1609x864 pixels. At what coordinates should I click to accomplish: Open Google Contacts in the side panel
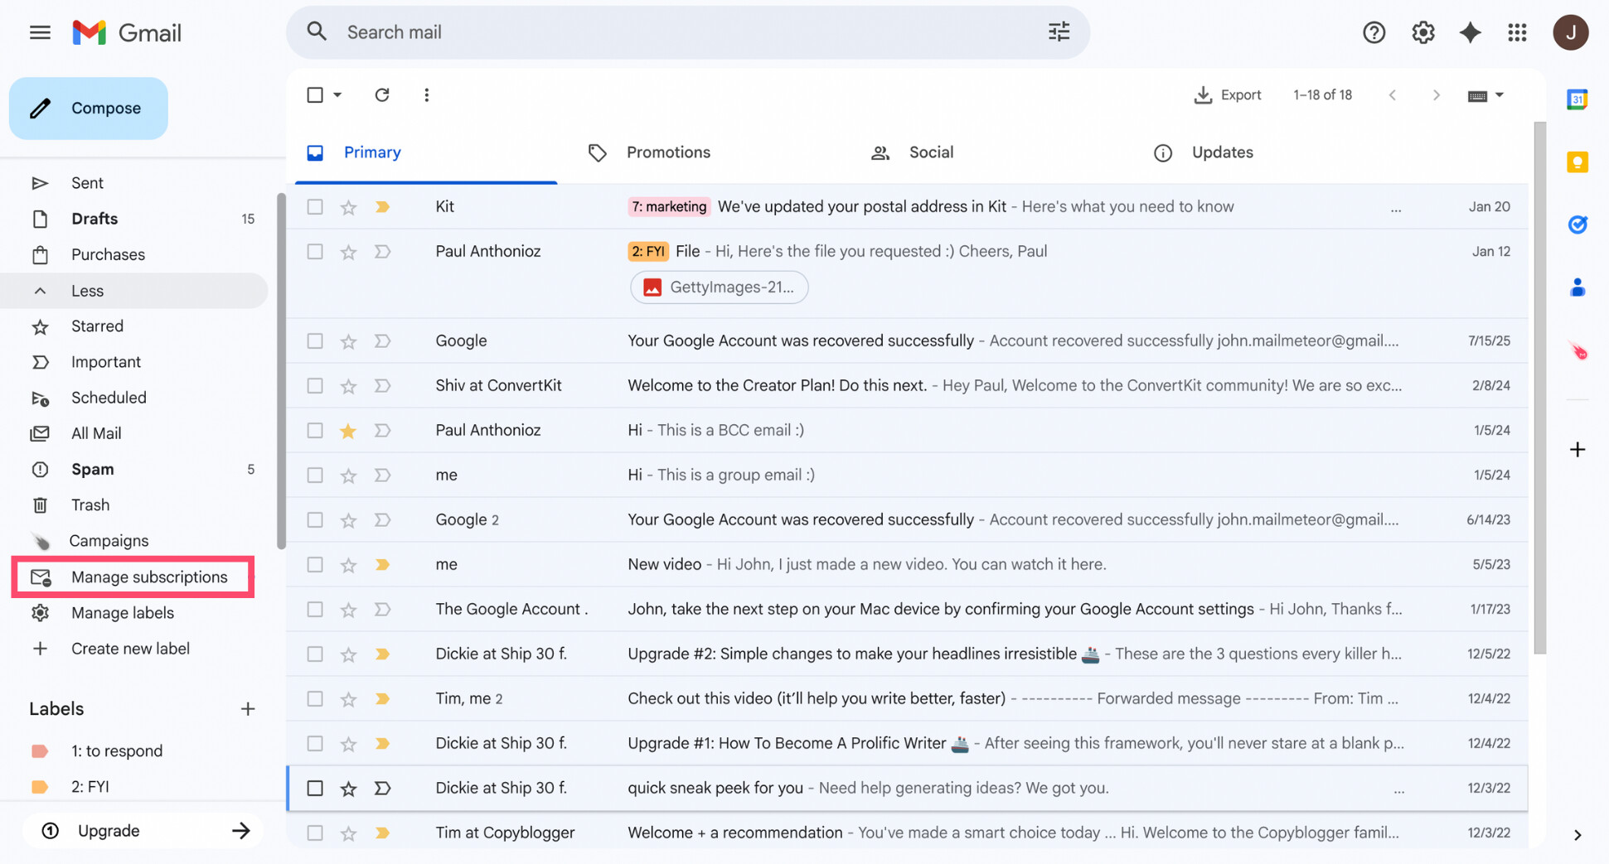pyautogui.click(x=1577, y=287)
